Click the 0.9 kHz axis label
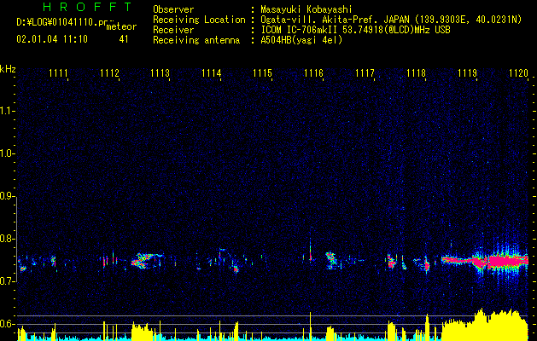Viewport: 537px width, 341px height. tap(7, 196)
